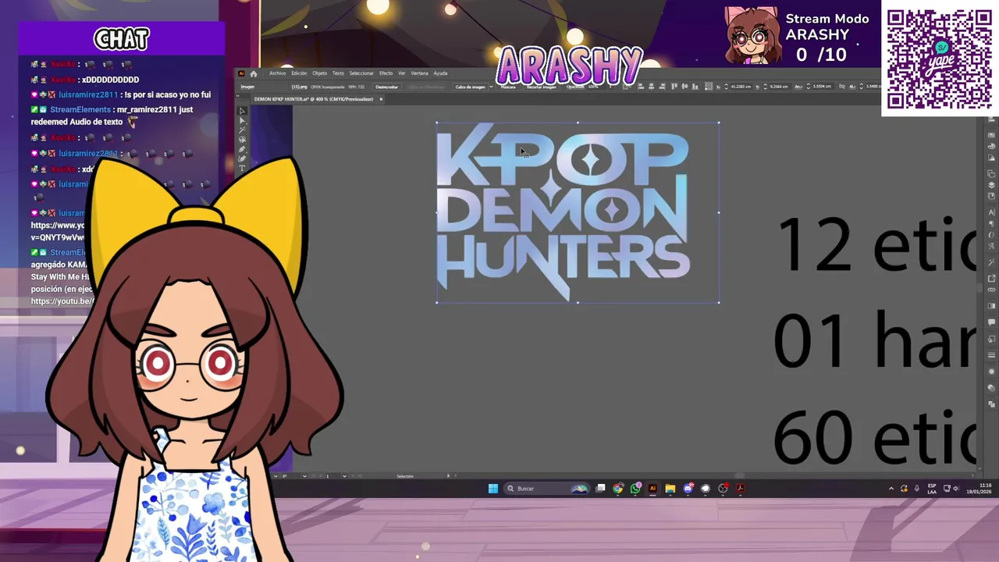The height and width of the screenshot is (562, 999).
Task: Open the Ver menu
Action: [402, 73]
